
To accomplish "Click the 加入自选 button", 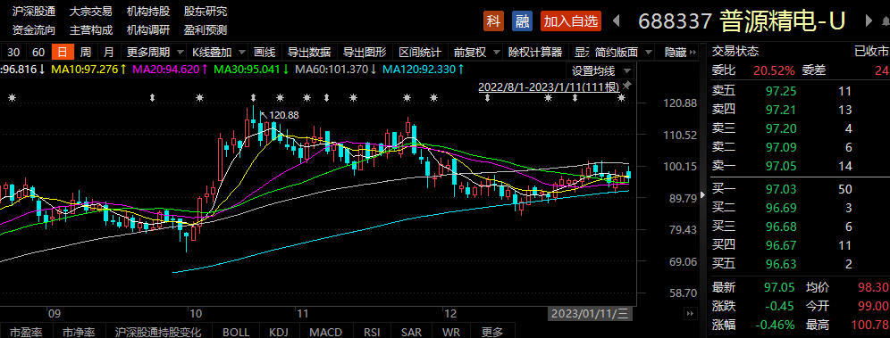I will [570, 21].
